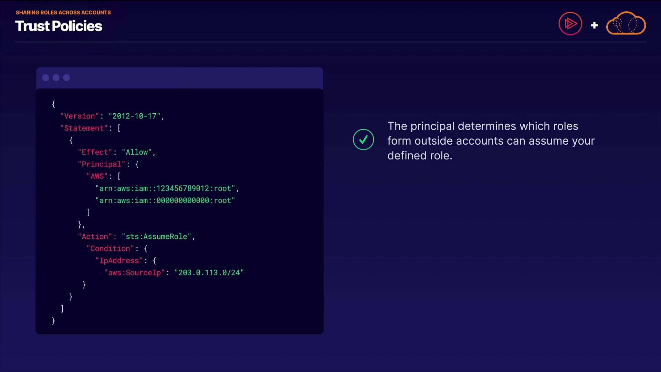Screen dimensions: 661x372
Task: Click the Pluralsight play logo icon
Action: [x=570, y=24]
